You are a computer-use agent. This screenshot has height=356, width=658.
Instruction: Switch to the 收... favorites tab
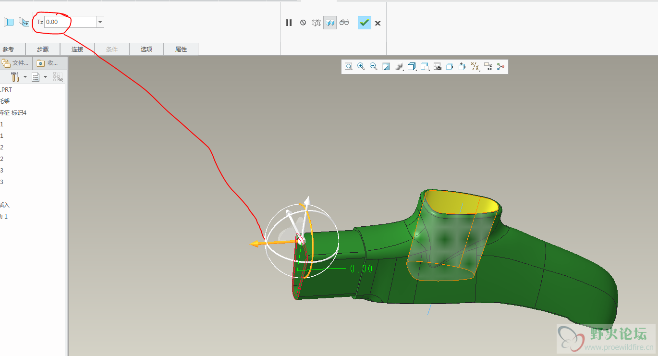(x=49, y=63)
